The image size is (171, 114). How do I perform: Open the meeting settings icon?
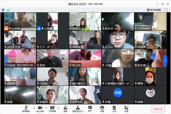point(126,109)
